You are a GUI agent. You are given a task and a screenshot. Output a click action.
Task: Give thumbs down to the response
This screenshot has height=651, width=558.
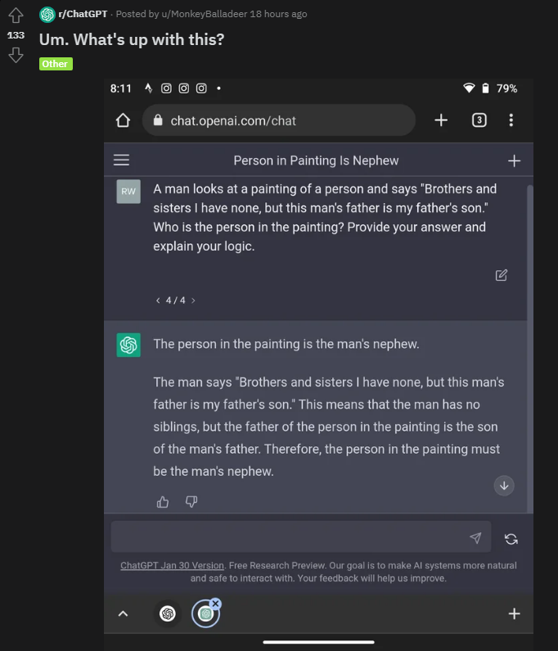click(x=191, y=502)
